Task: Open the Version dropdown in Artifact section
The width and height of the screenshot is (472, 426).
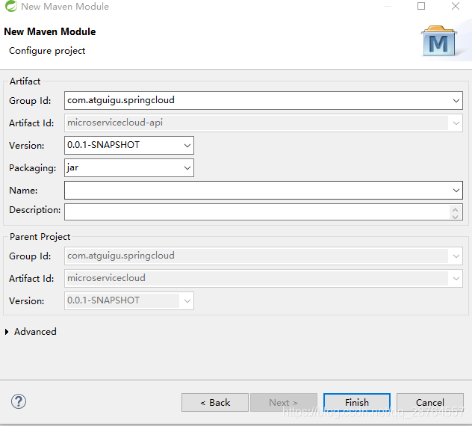Action: tap(187, 146)
